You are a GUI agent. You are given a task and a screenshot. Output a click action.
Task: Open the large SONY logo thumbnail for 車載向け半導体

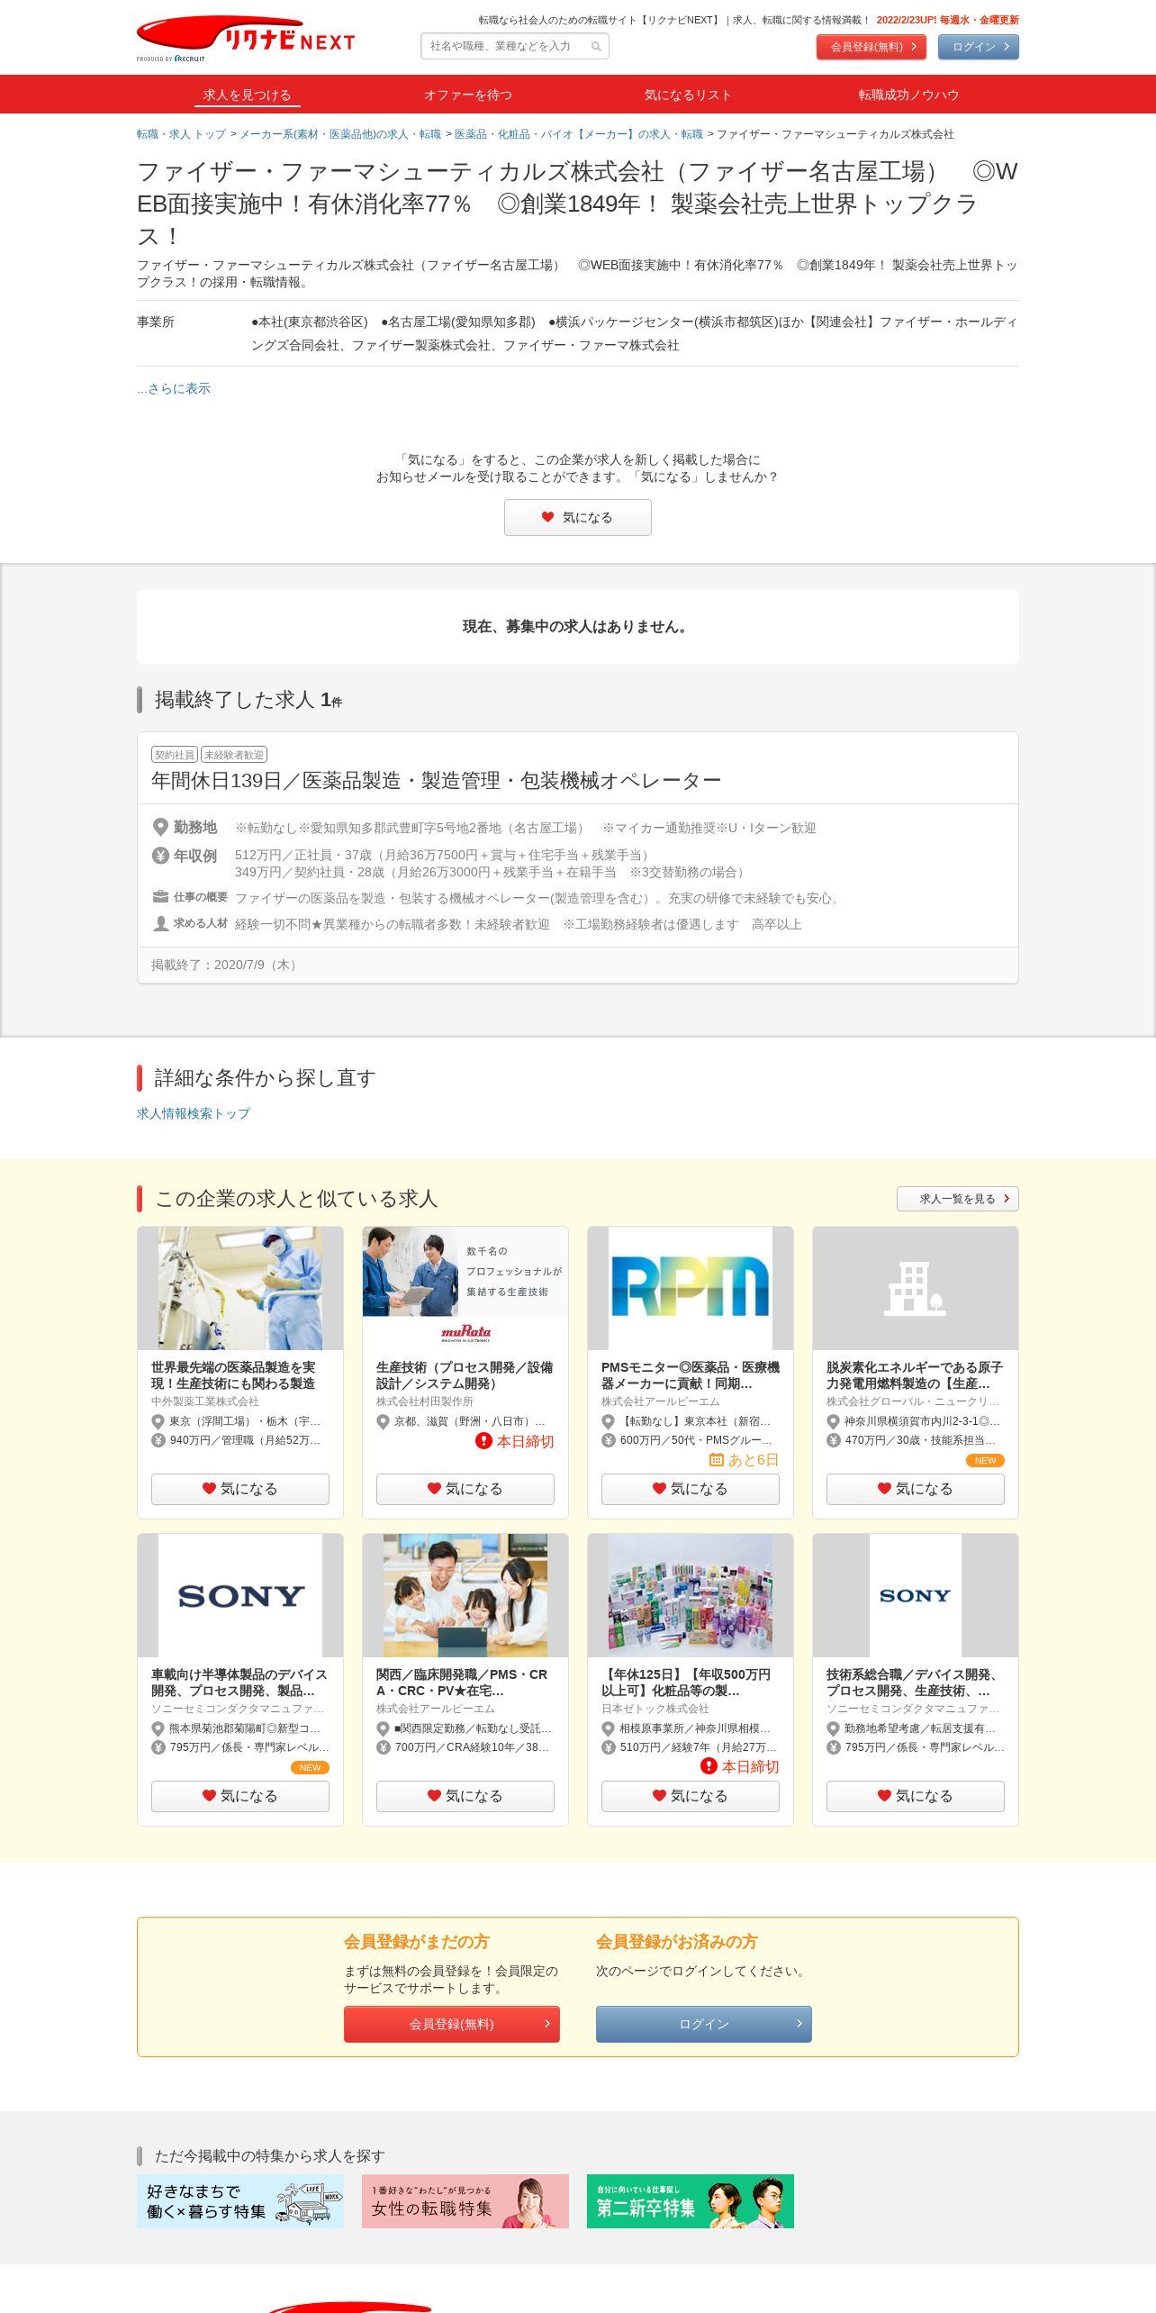(x=240, y=1595)
